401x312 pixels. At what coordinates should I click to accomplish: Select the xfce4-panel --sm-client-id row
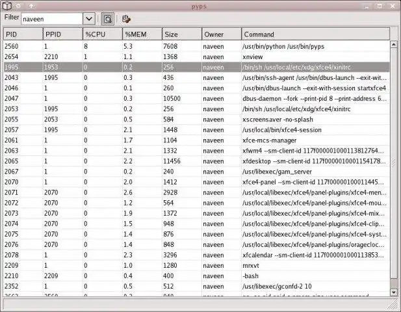pos(196,182)
